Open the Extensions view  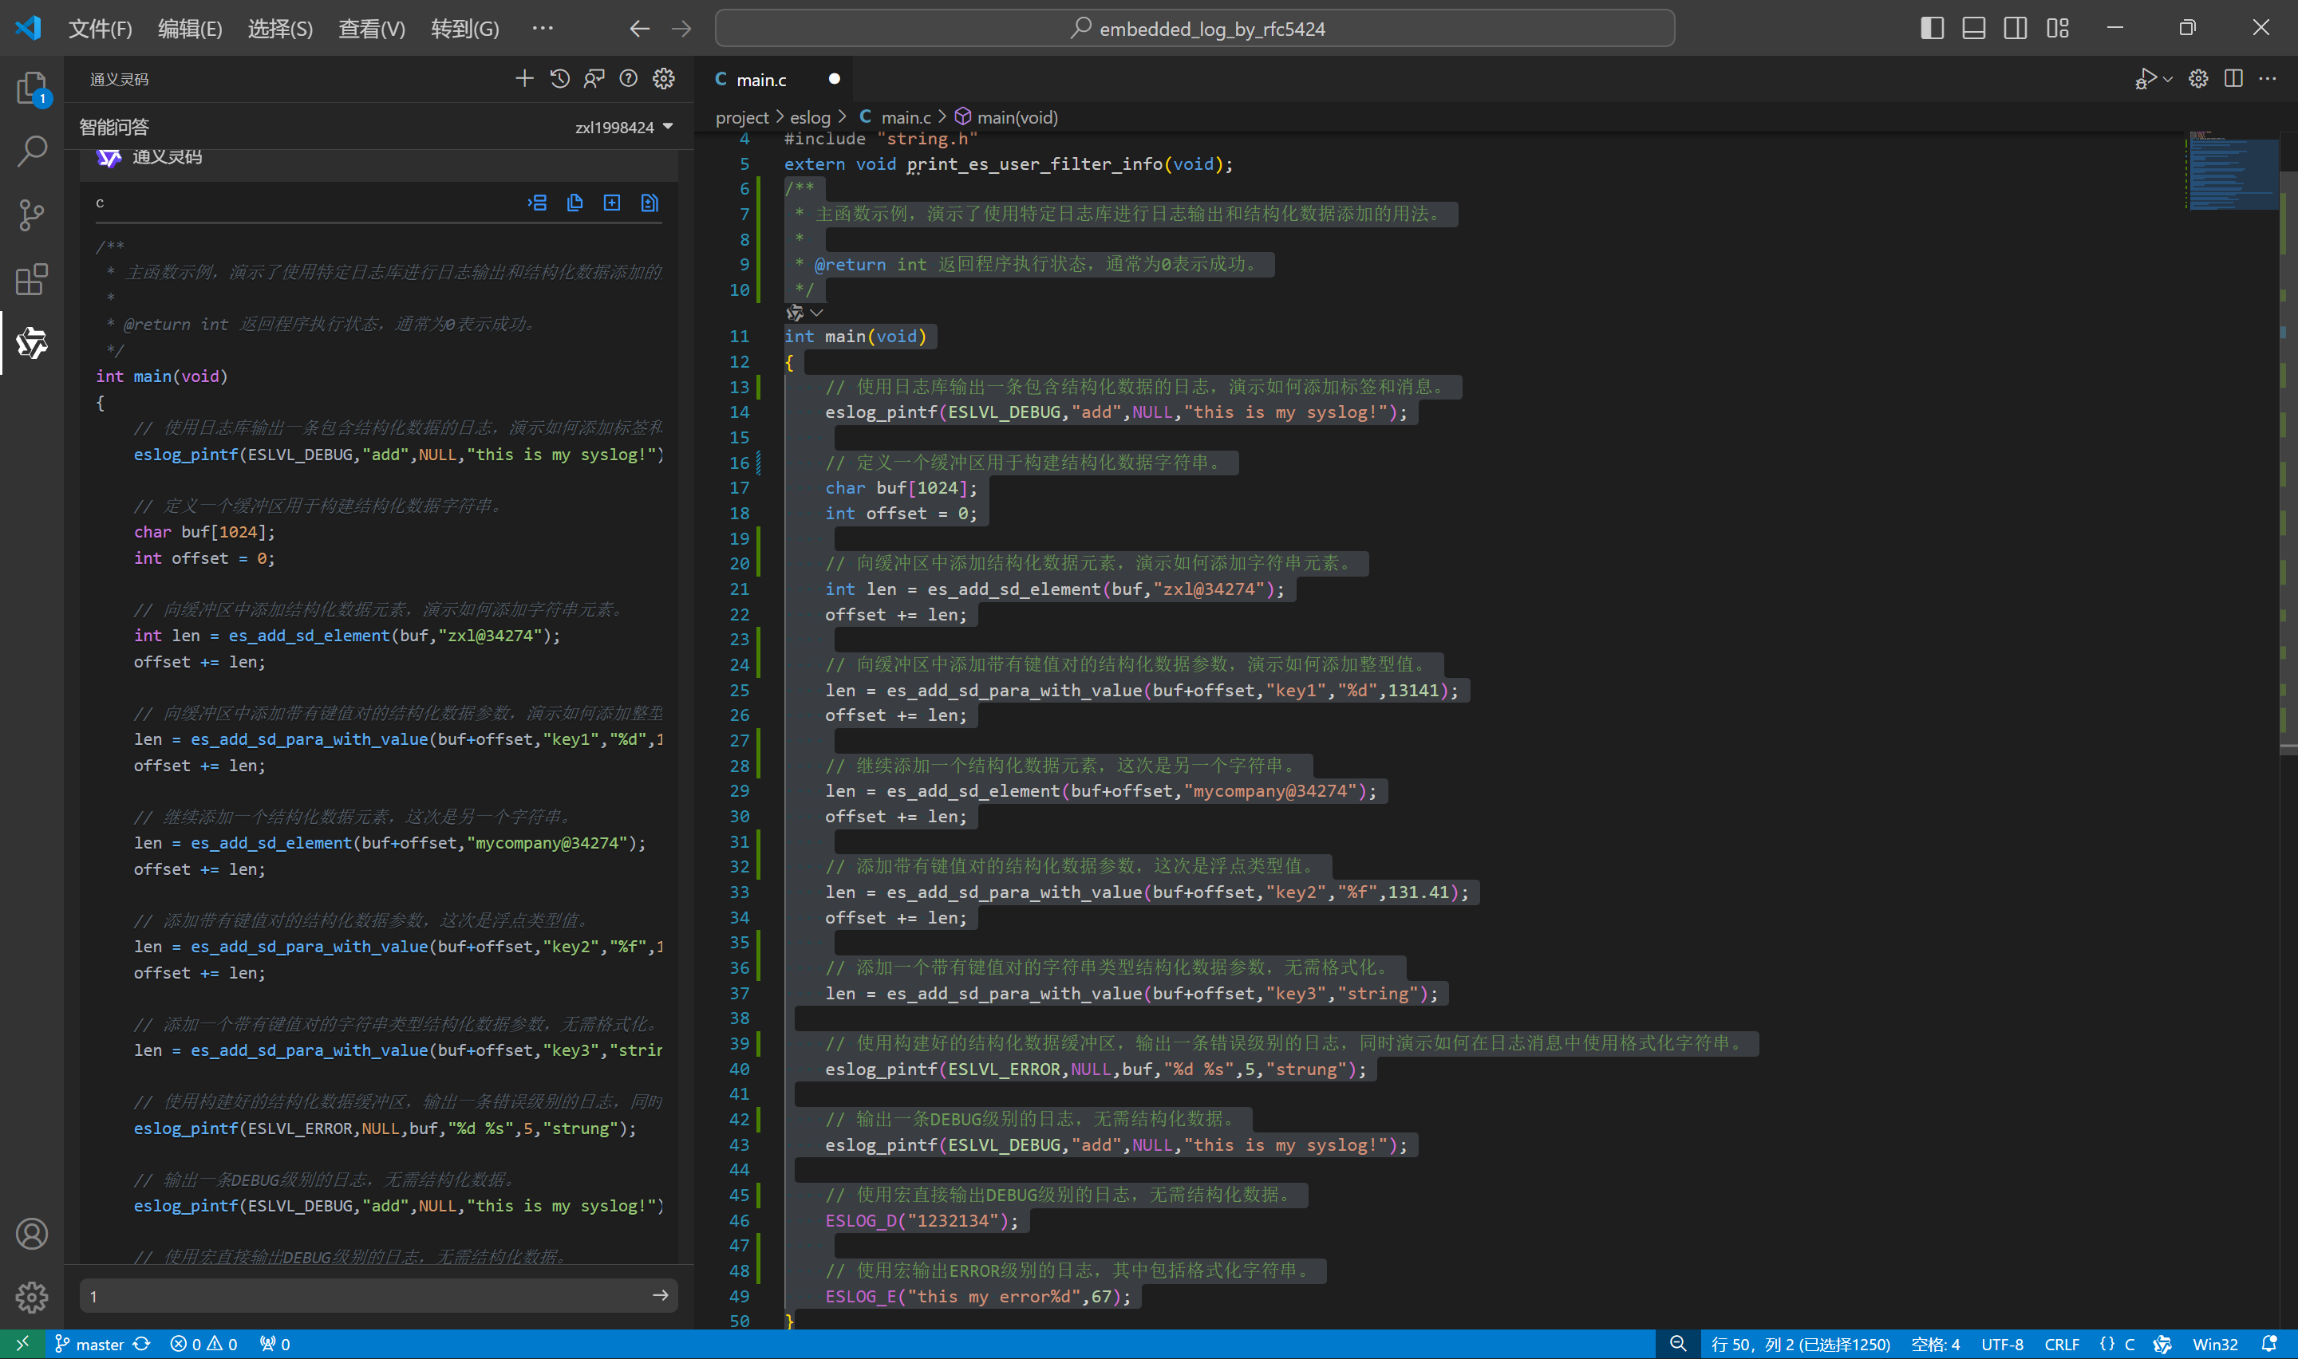click(32, 279)
